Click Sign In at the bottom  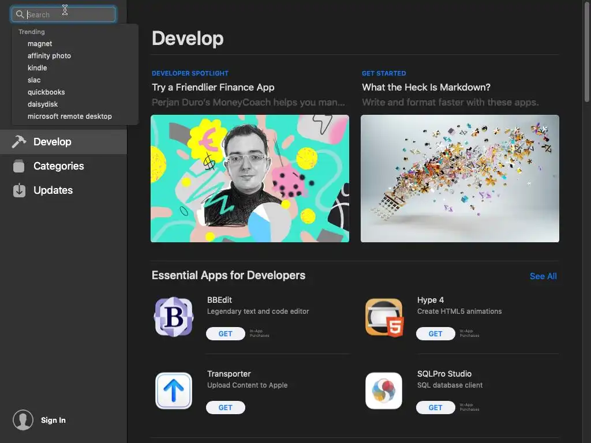[x=53, y=420]
